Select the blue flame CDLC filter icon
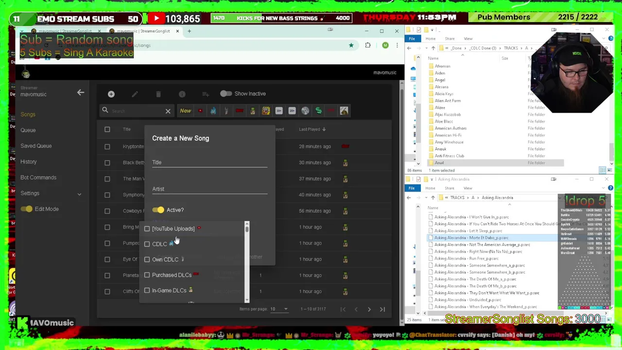Viewport: 622px width, 350px height. (213, 111)
